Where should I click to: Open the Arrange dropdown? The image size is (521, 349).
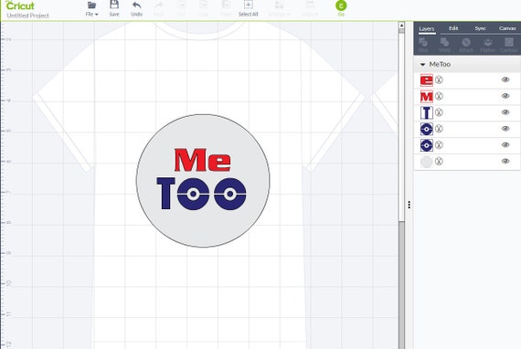click(280, 8)
